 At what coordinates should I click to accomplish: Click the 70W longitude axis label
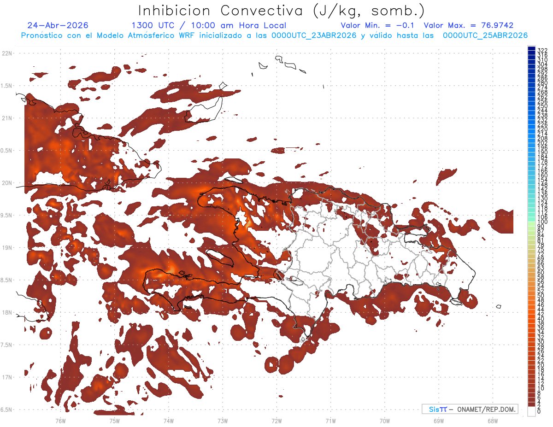(384, 421)
